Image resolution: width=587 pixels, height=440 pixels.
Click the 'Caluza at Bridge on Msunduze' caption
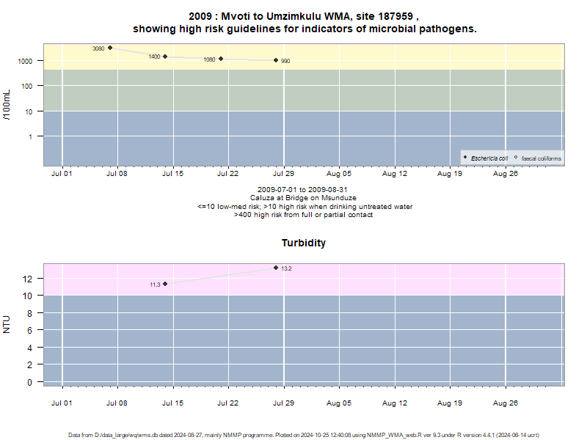(x=303, y=198)
